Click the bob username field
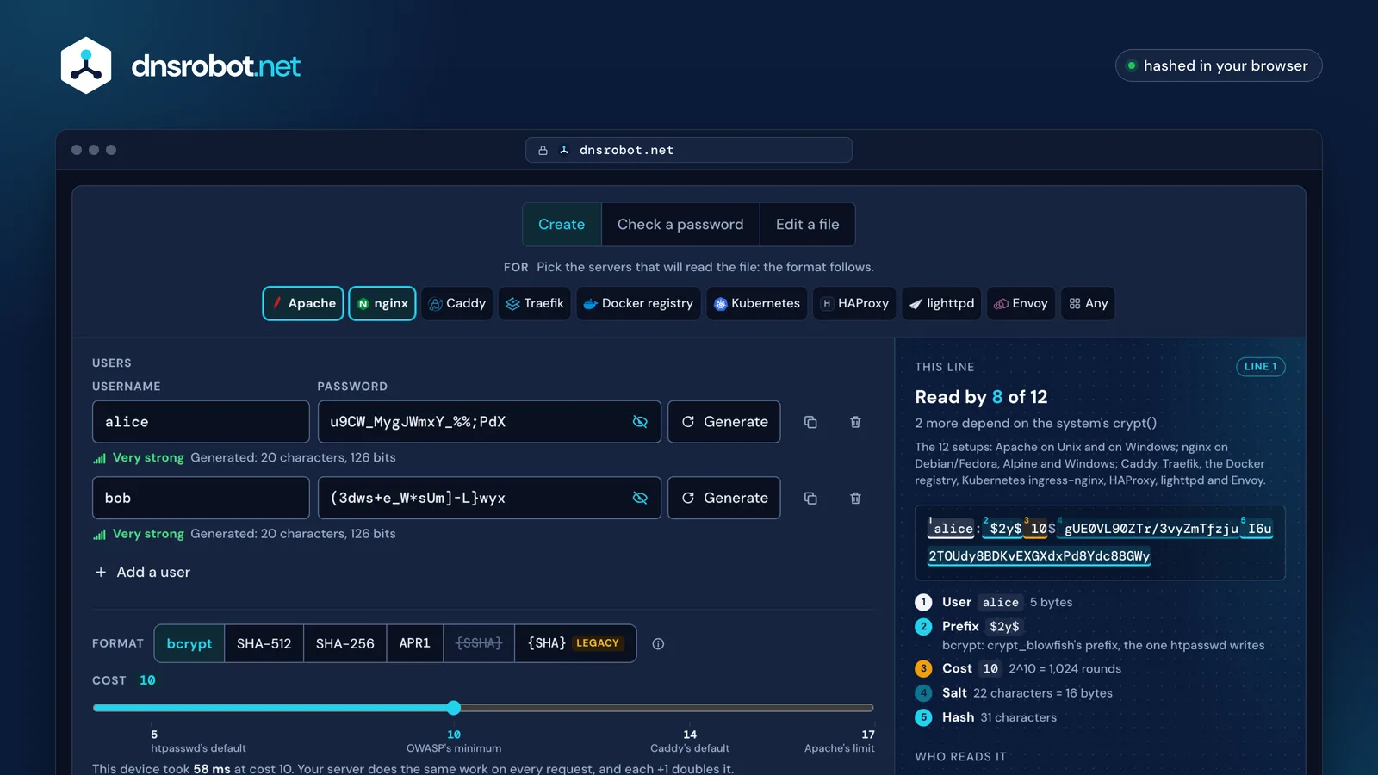This screenshot has height=775, width=1378. 201,498
